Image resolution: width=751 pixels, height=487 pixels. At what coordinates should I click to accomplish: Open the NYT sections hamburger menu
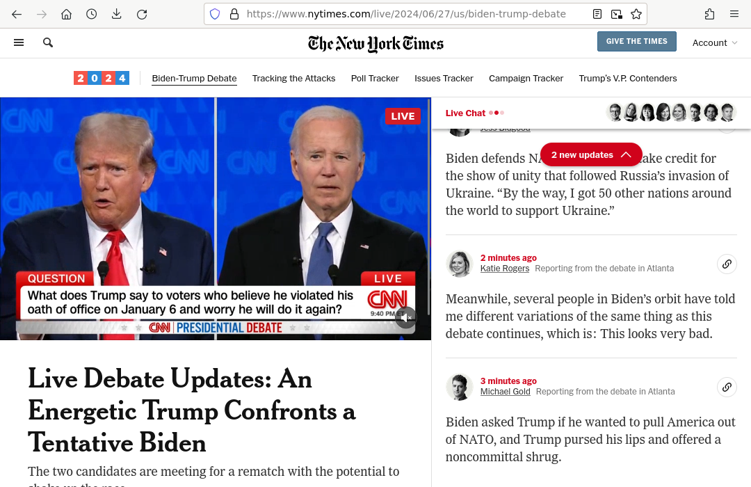tap(19, 42)
